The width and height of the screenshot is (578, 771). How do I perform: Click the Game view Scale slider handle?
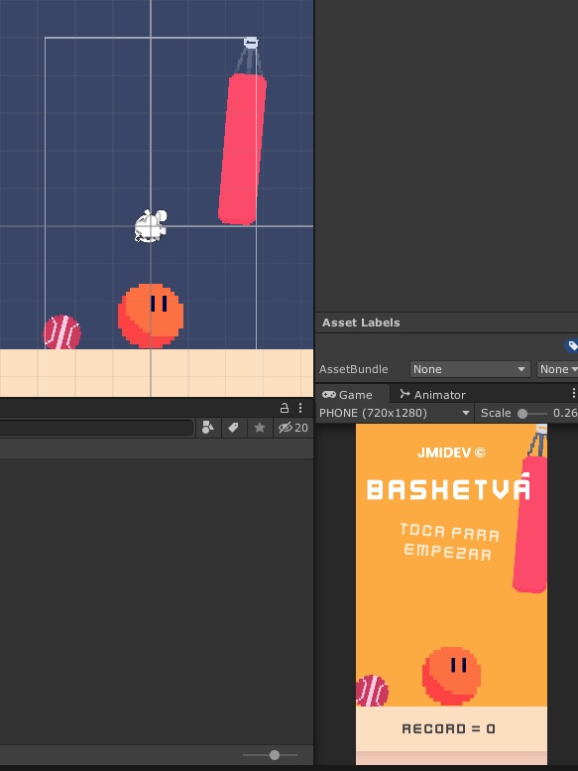[x=522, y=414]
